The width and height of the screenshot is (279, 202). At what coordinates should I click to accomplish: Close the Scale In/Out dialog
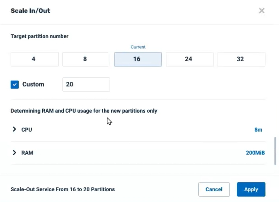262,10
